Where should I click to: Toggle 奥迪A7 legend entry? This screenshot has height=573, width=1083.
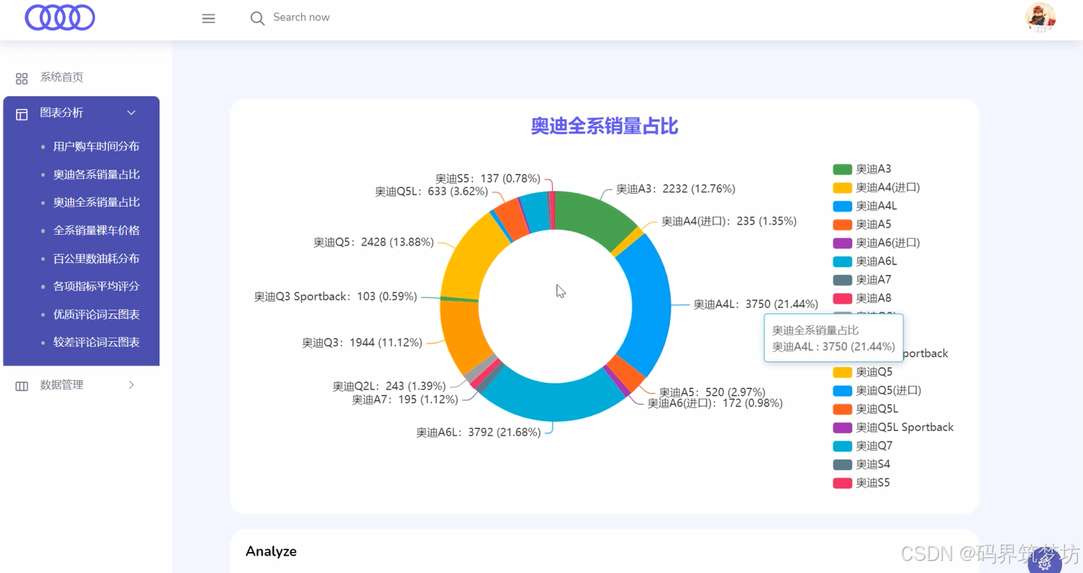(x=862, y=279)
